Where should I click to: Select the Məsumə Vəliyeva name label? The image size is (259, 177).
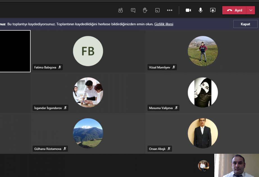point(161,108)
